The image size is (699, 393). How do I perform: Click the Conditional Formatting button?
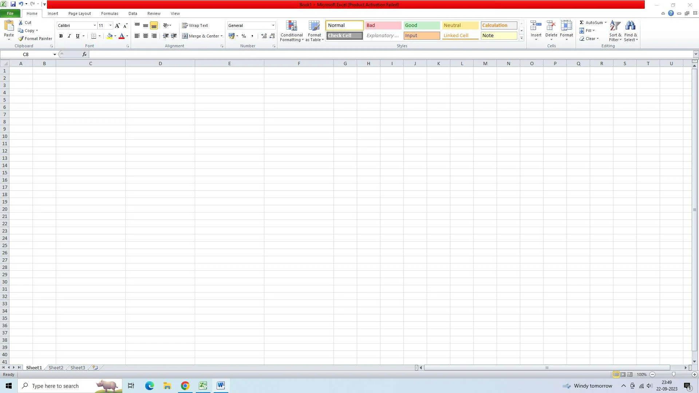click(x=291, y=31)
